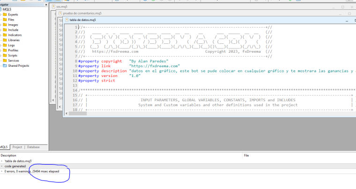Click the tabla de datos.mq5 file icon
The image size is (356, 189).
point(67,20)
